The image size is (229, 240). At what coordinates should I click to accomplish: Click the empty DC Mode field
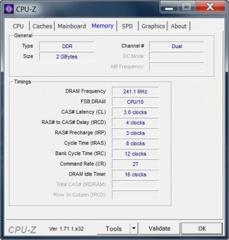tap(177, 57)
